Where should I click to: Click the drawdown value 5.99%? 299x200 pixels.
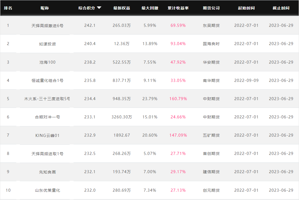point(150,25)
